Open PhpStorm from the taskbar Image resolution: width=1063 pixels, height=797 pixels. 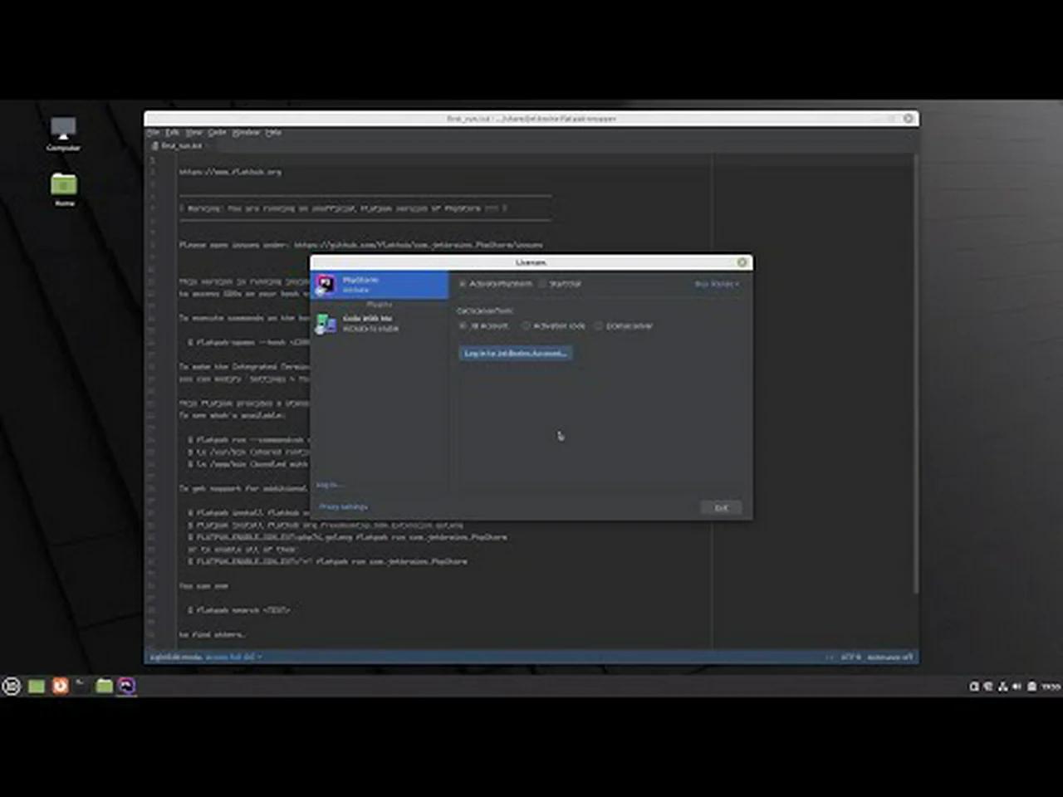pos(126,687)
